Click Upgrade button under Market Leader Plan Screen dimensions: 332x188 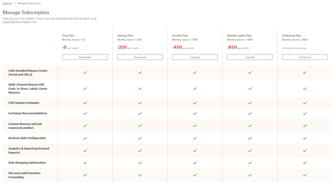[x=250, y=57]
